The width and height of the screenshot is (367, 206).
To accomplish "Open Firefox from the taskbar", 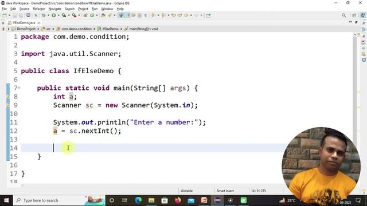I will [x=178, y=200].
